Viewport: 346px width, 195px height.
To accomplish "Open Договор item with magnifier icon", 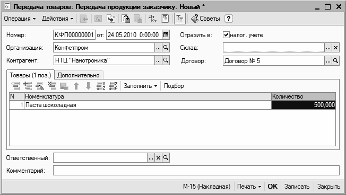I will (x=335, y=61).
